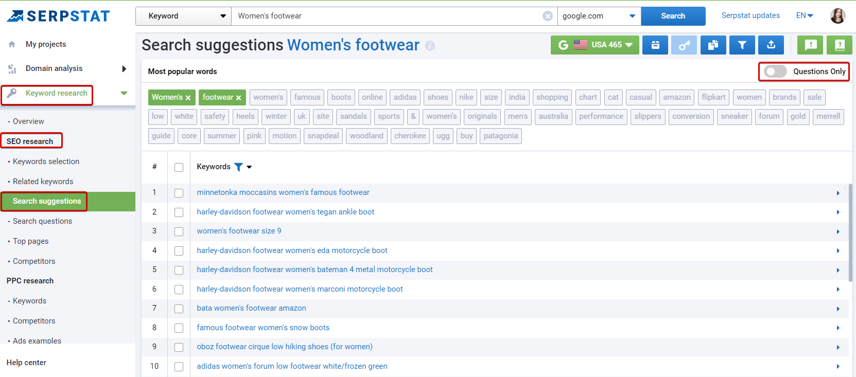
Task: Open My projects in sidebar
Action: (46, 44)
